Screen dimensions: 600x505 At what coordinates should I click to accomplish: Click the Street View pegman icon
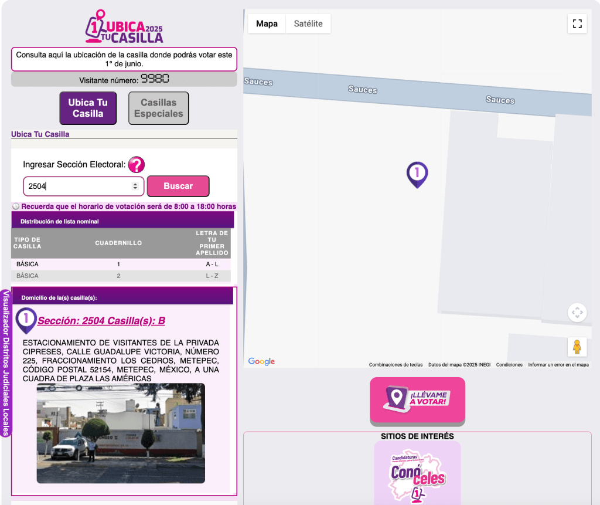(x=577, y=347)
